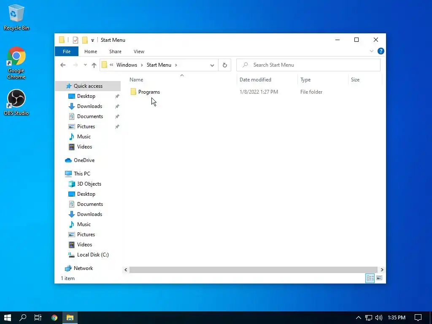Open the Customize Quick Access Toolbar dropdown
The image size is (432, 324).
[92, 40]
